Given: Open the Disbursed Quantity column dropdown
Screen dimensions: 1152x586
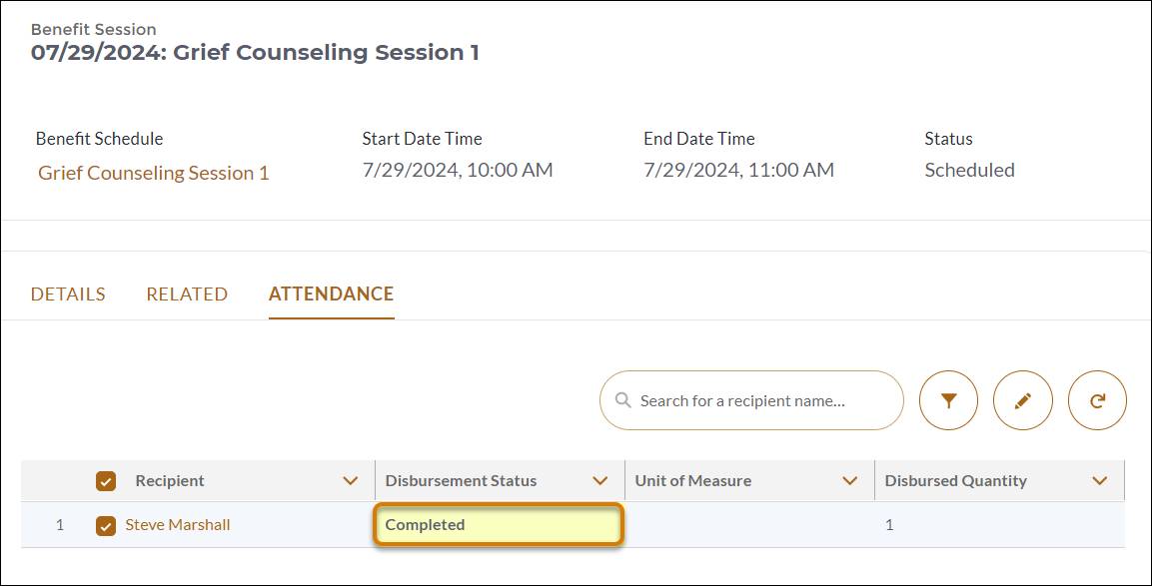Looking at the screenshot, I should [x=1100, y=480].
